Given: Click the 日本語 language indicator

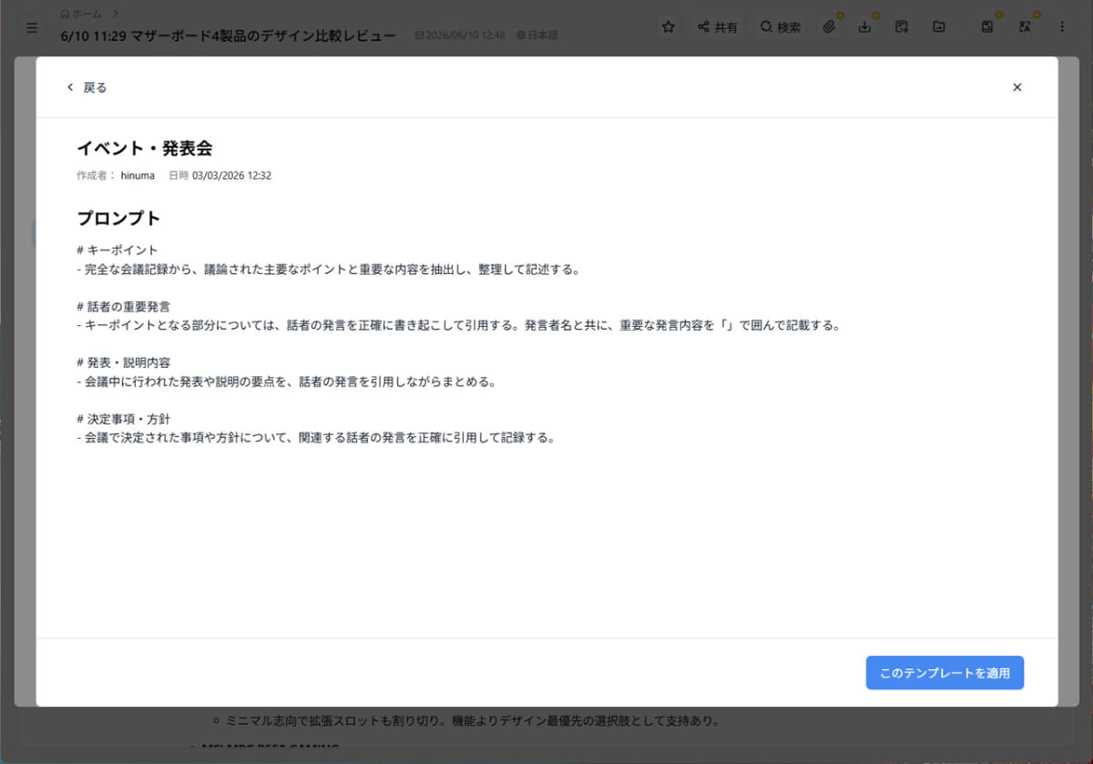Looking at the screenshot, I should pyautogui.click(x=537, y=35).
